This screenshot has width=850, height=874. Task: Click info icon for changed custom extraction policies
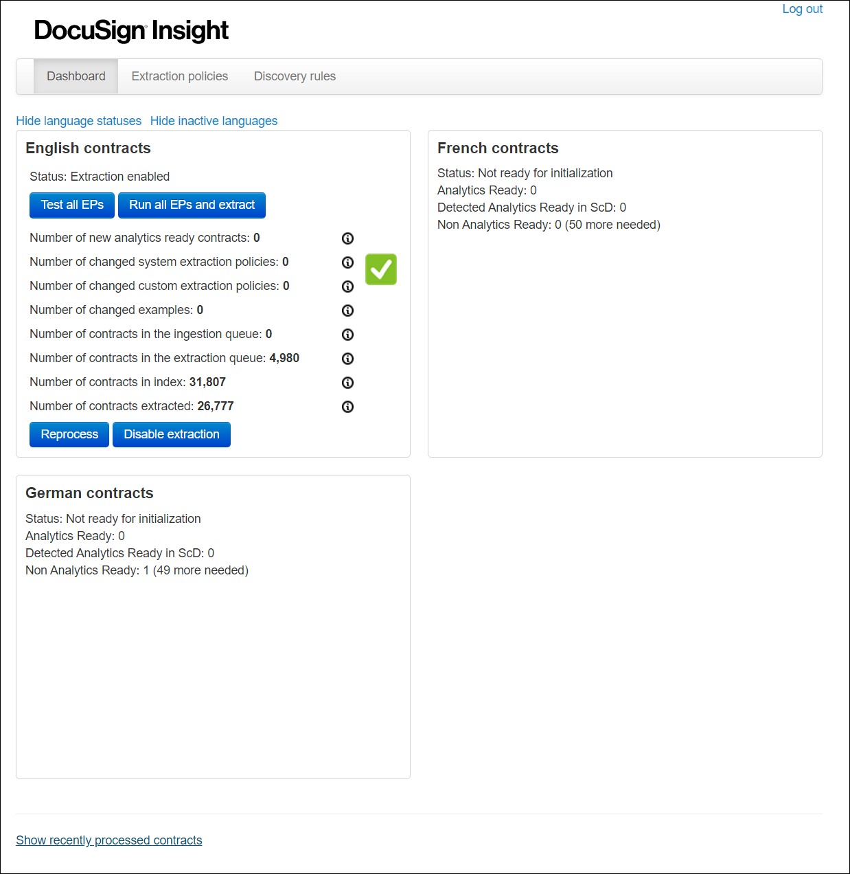347,287
